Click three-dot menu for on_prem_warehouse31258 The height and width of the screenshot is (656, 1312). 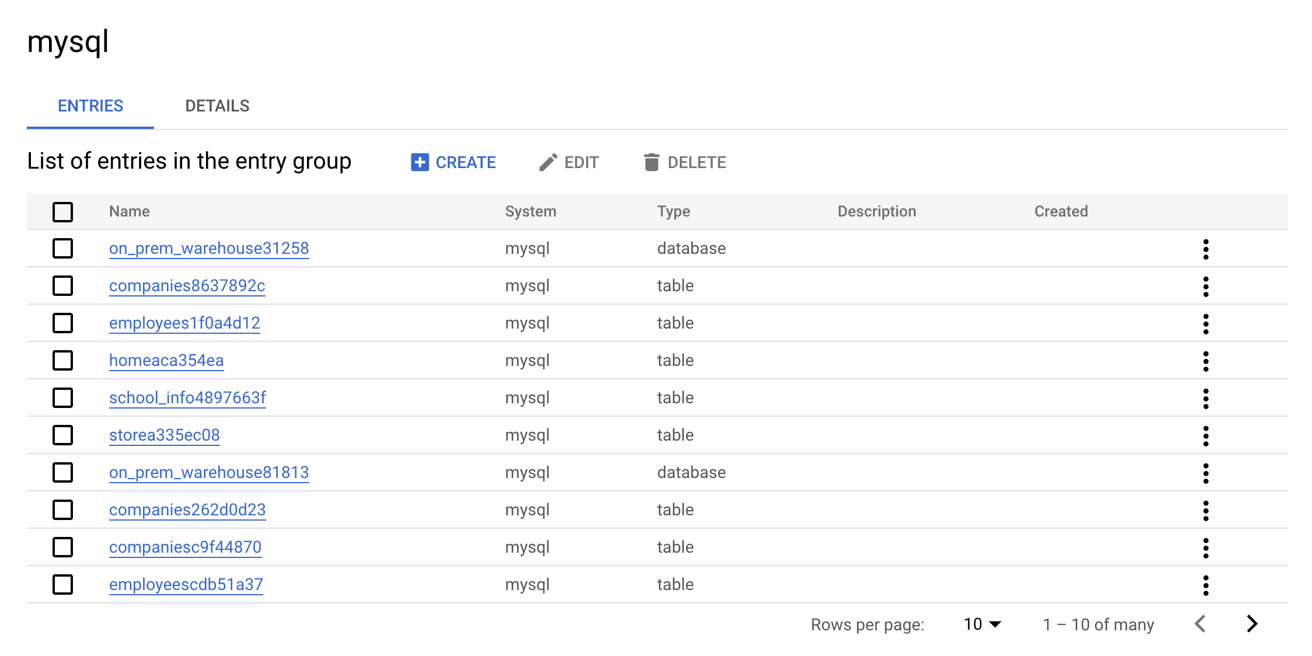[x=1205, y=247]
